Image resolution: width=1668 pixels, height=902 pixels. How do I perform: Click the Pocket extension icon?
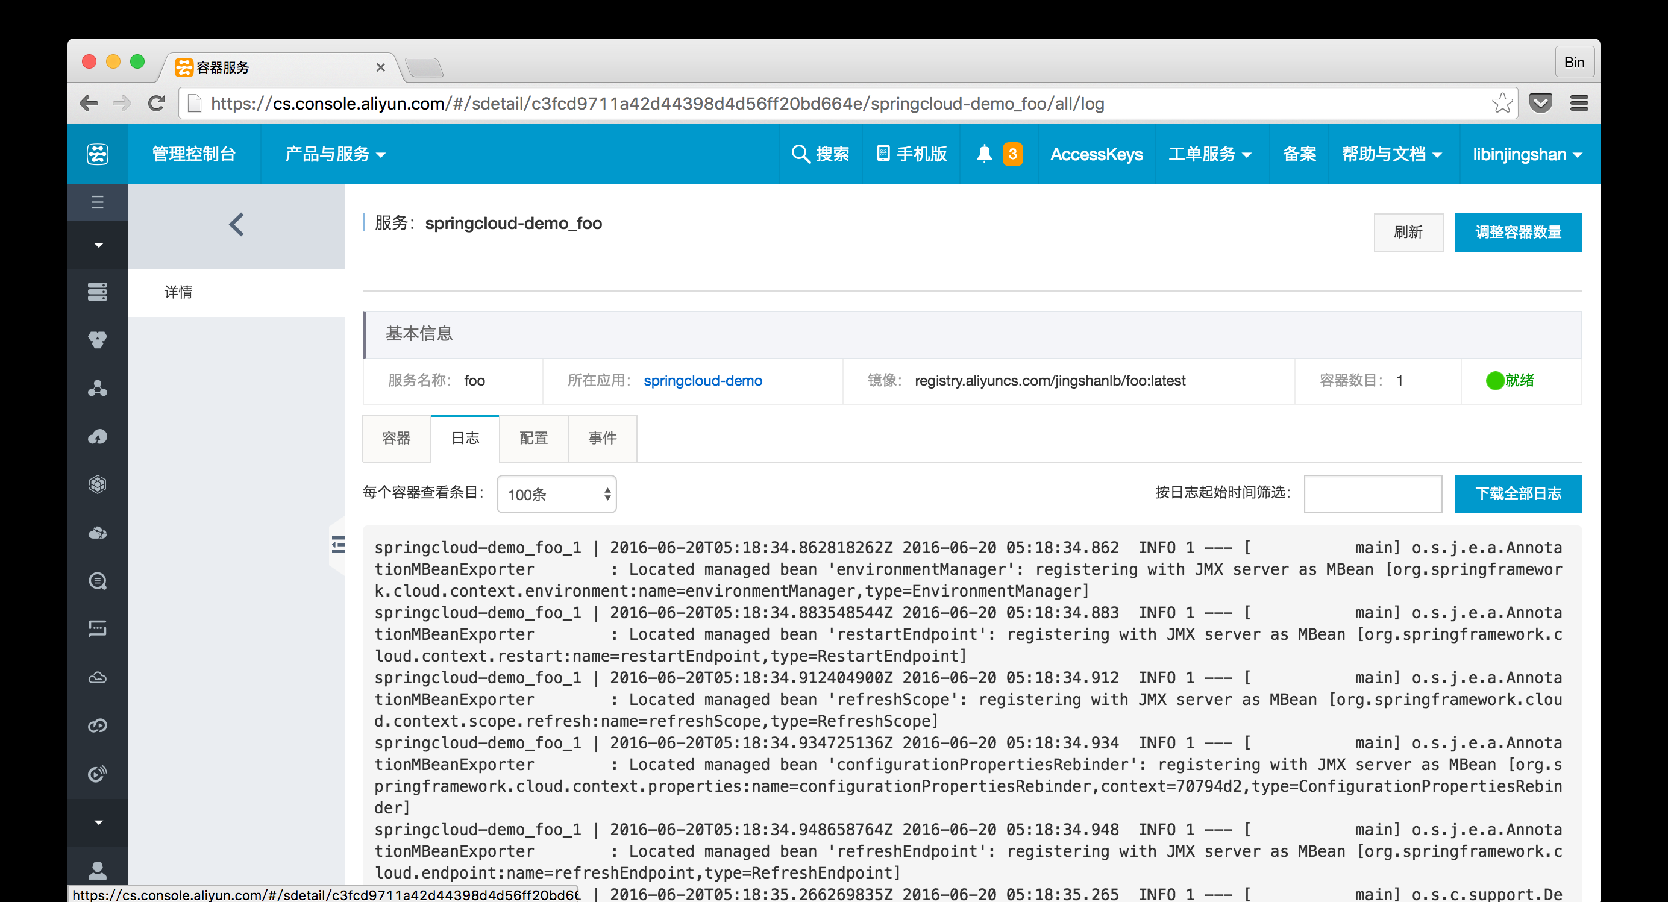1540,103
